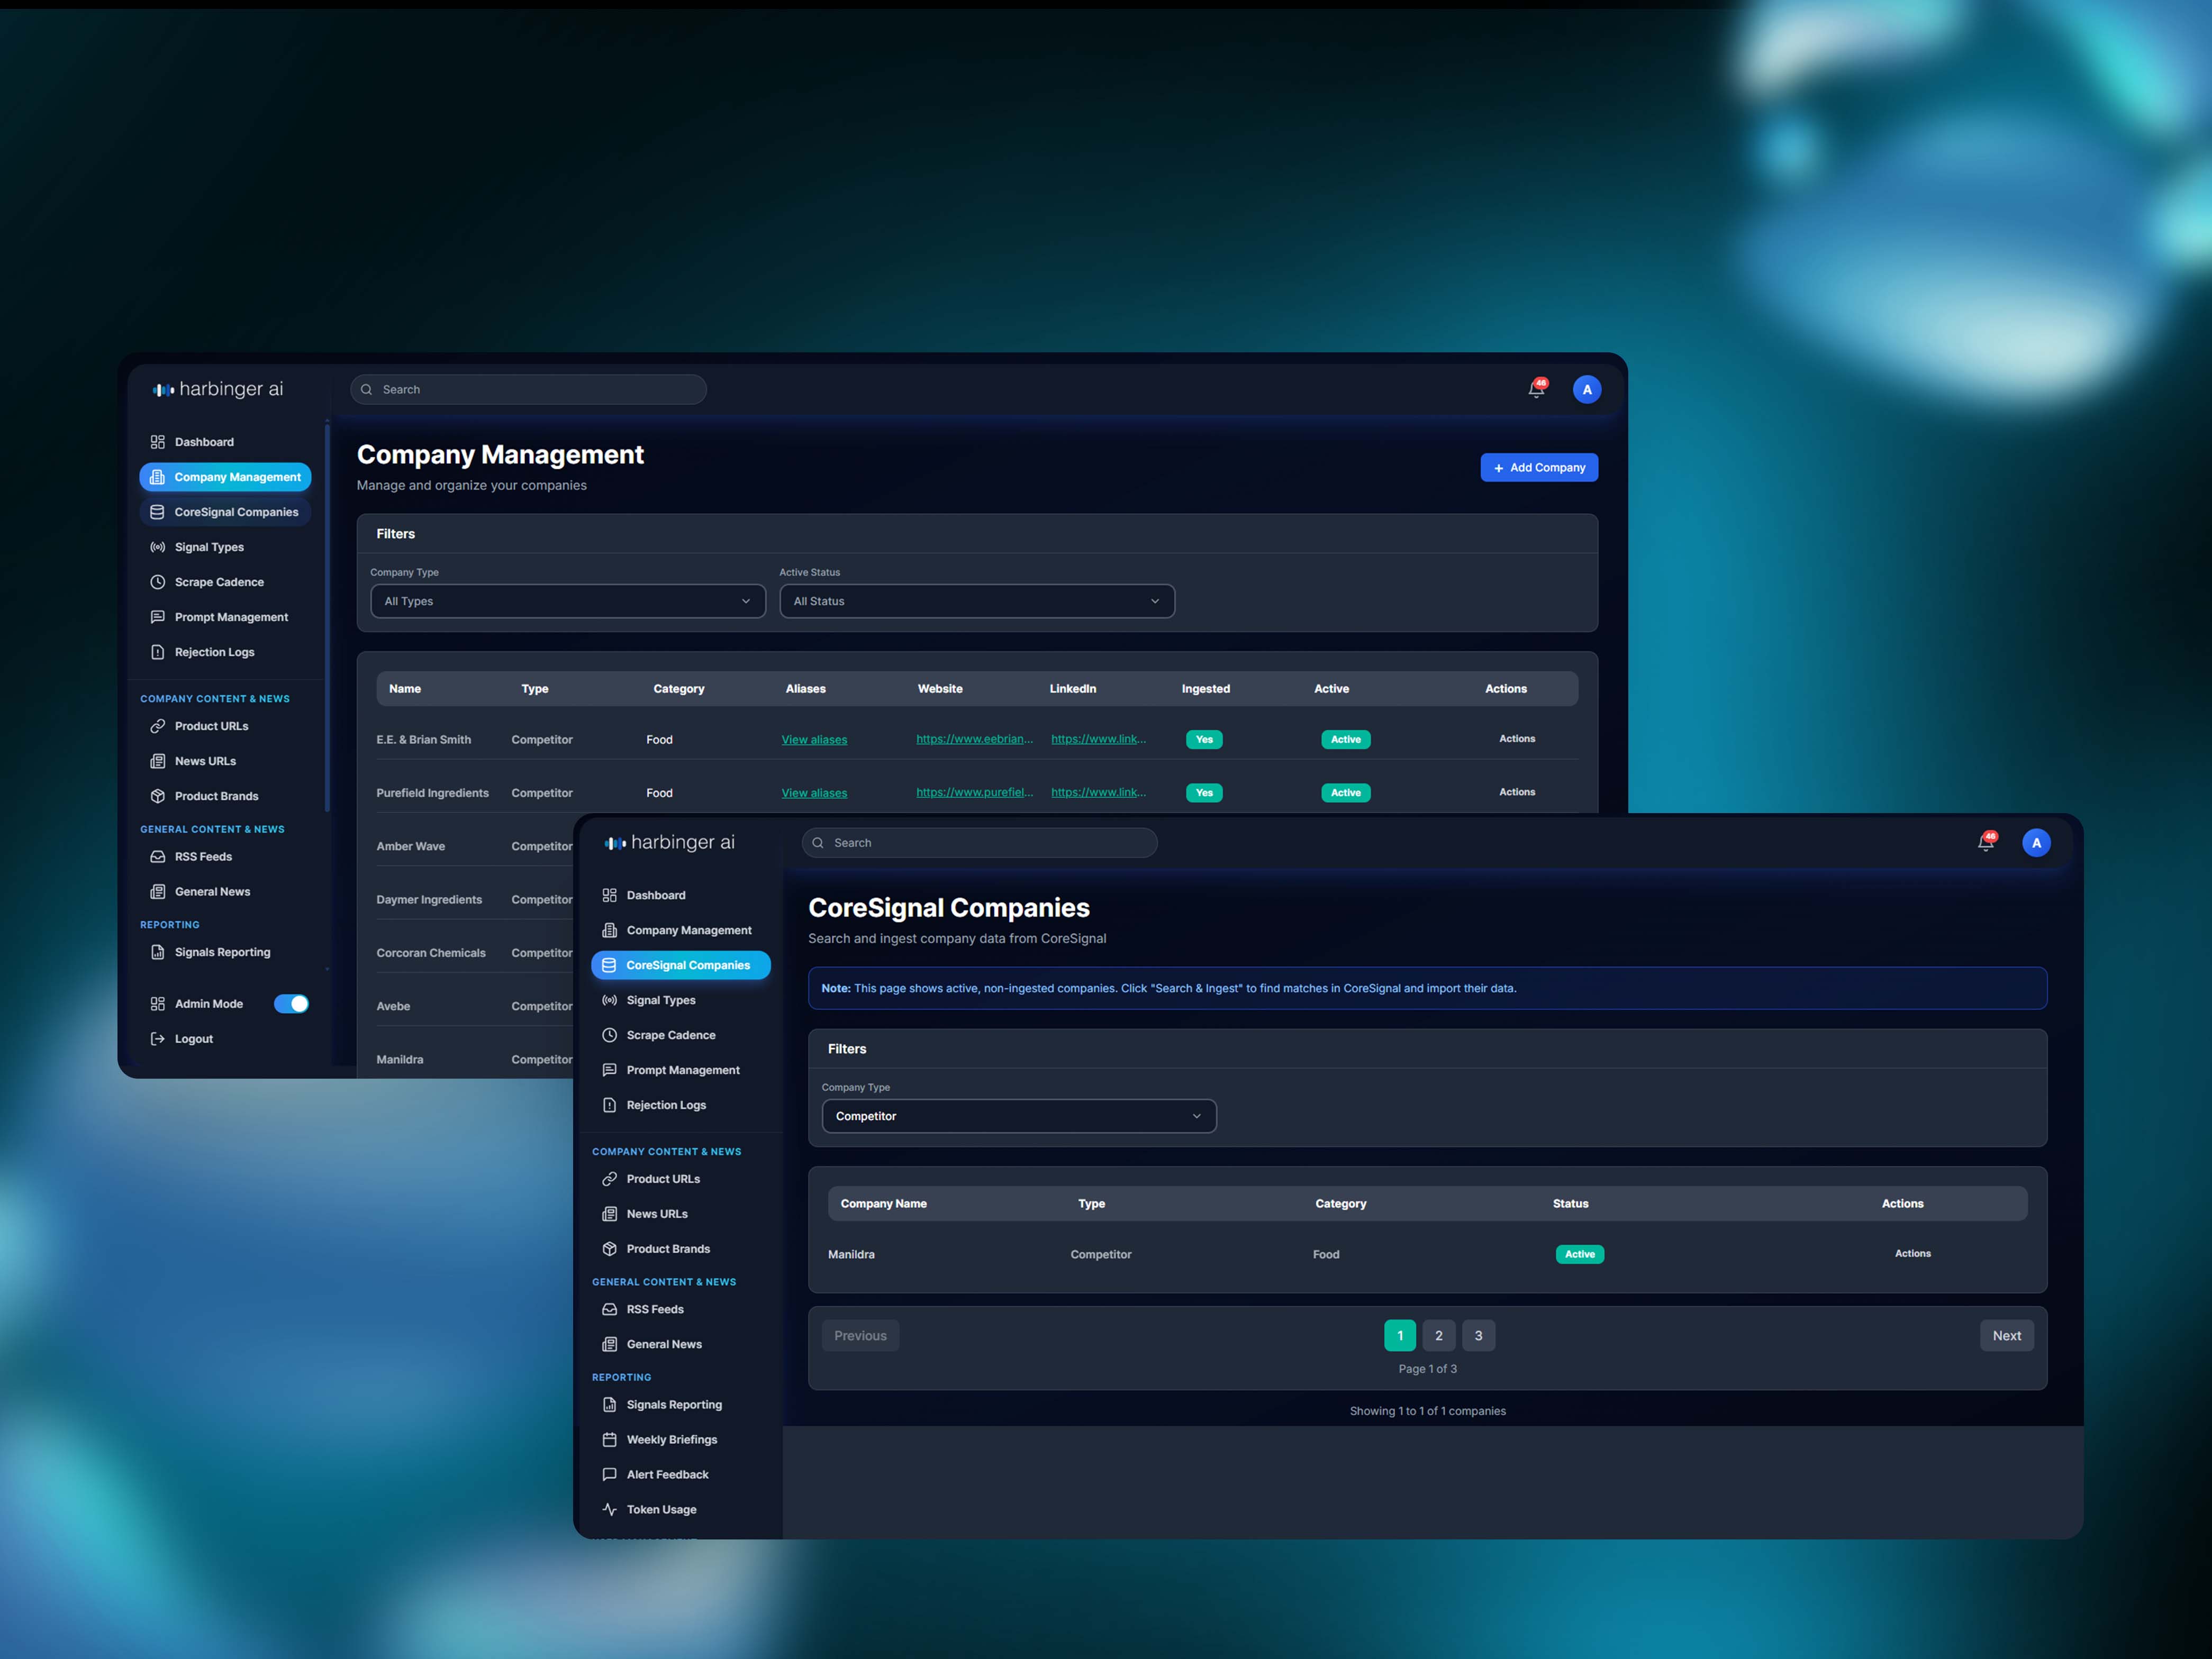This screenshot has width=2212, height=1659.
Task: Click Weekly Briefings calendar icon
Action: pos(609,1439)
